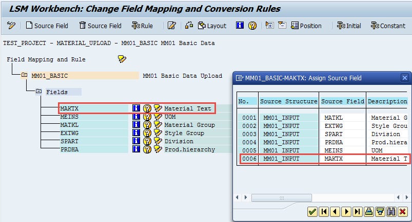Cancel dialog with red X button
The height and width of the screenshot is (222, 412).
click(403, 211)
